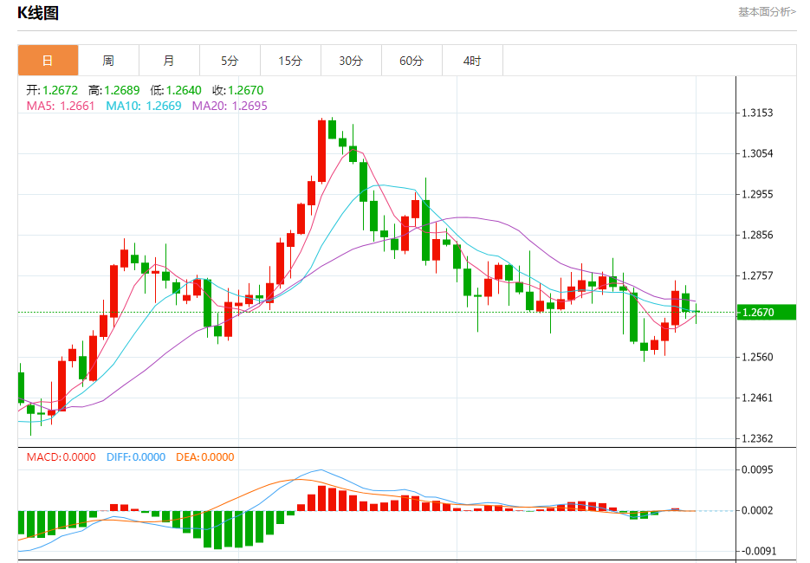
Task: Open the 基本面分析 link
Action: (767, 12)
